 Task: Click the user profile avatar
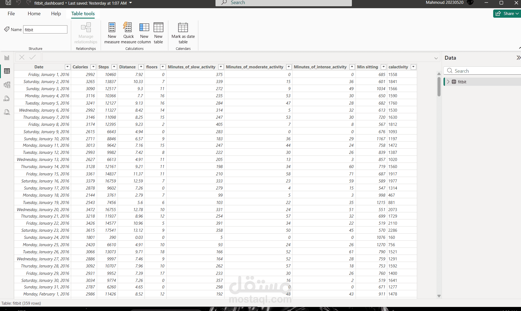(470, 2)
